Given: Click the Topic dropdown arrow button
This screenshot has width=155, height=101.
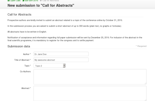Looking at the screenshot, I should click(x=64, y=66).
